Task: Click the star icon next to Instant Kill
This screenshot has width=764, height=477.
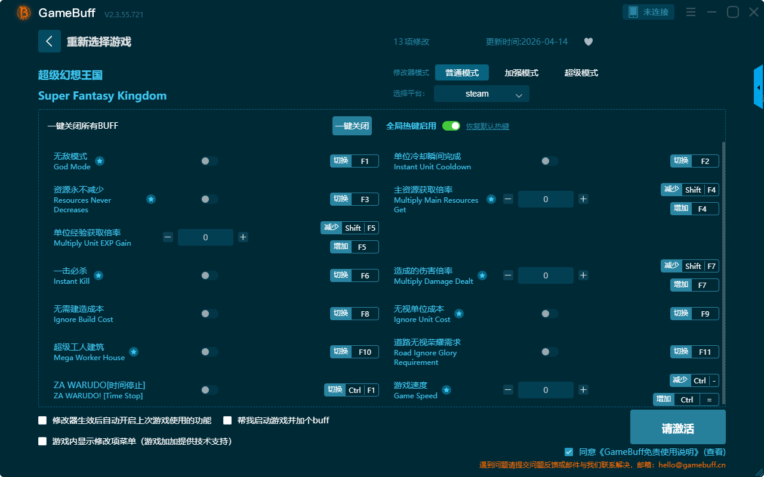Action: click(x=98, y=275)
